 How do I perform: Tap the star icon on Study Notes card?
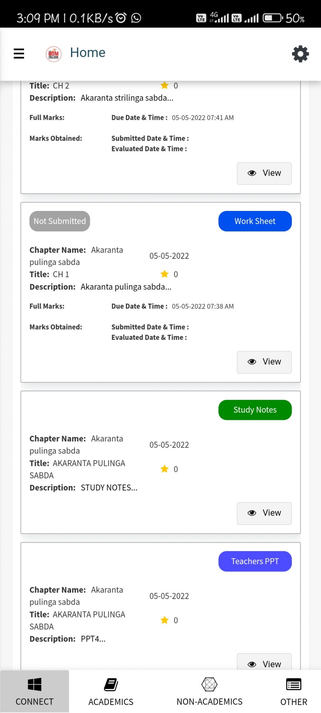click(165, 469)
